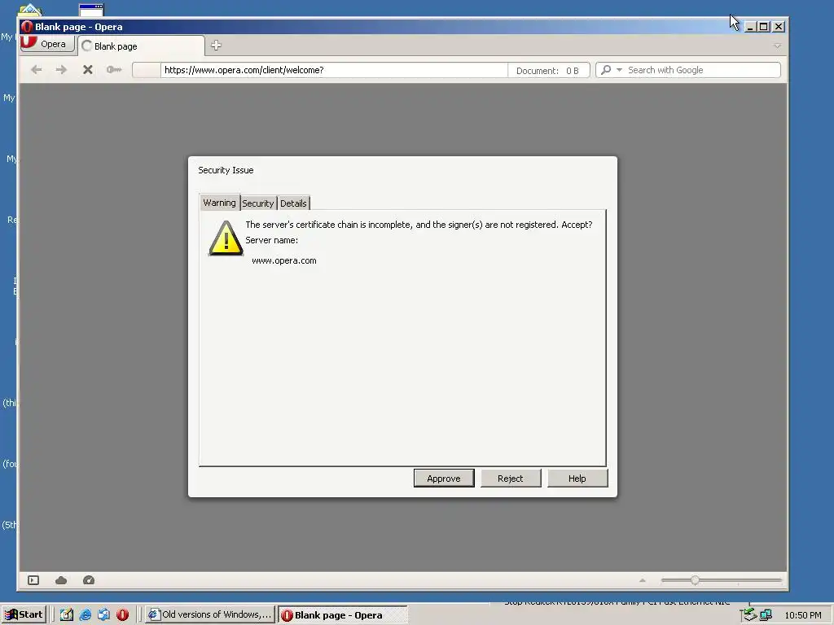Click the network tray icon
The width and height of the screenshot is (834, 625).
pos(766,615)
